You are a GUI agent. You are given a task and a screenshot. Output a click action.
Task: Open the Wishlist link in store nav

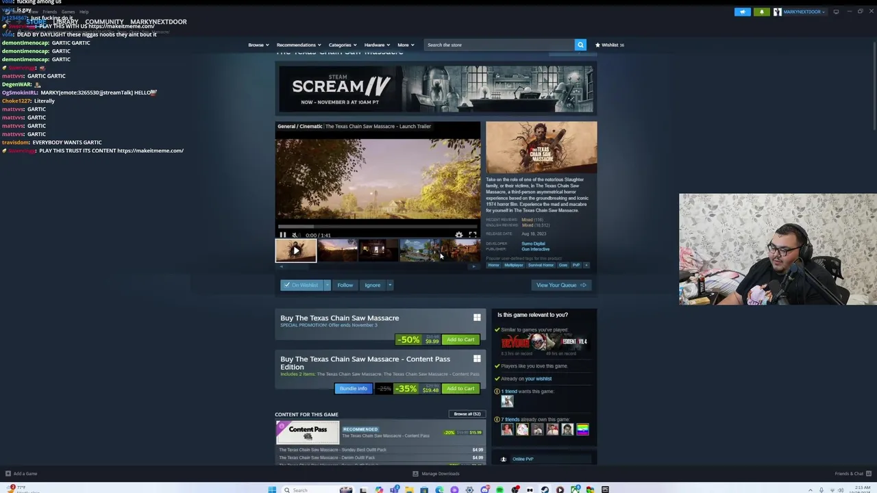pos(609,45)
